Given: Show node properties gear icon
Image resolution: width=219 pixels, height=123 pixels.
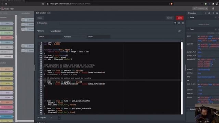Looking at the screenshot, I should click(x=175, y=23).
